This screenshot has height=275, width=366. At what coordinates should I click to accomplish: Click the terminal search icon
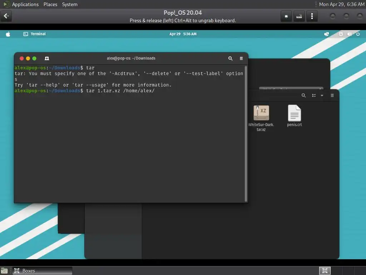[x=231, y=58]
